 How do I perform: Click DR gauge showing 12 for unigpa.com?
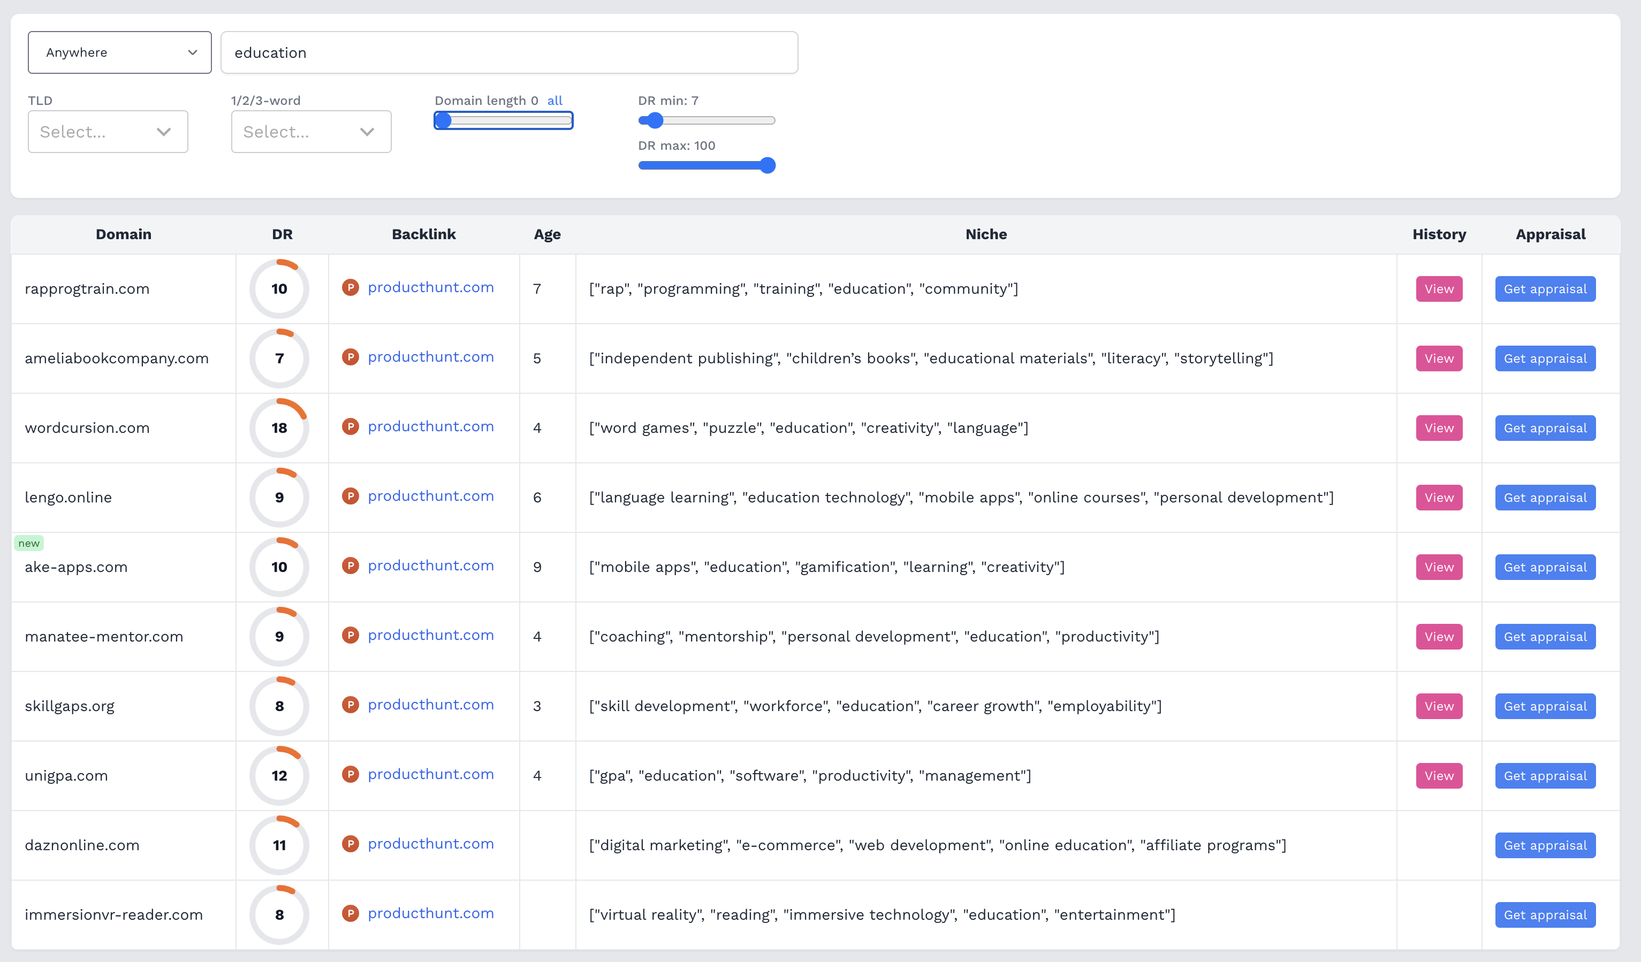click(x=279, y=775)
